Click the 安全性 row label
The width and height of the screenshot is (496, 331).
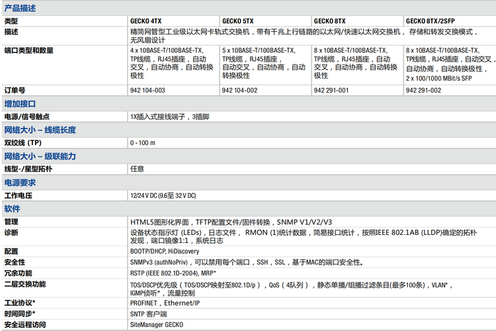pos(15,262)
